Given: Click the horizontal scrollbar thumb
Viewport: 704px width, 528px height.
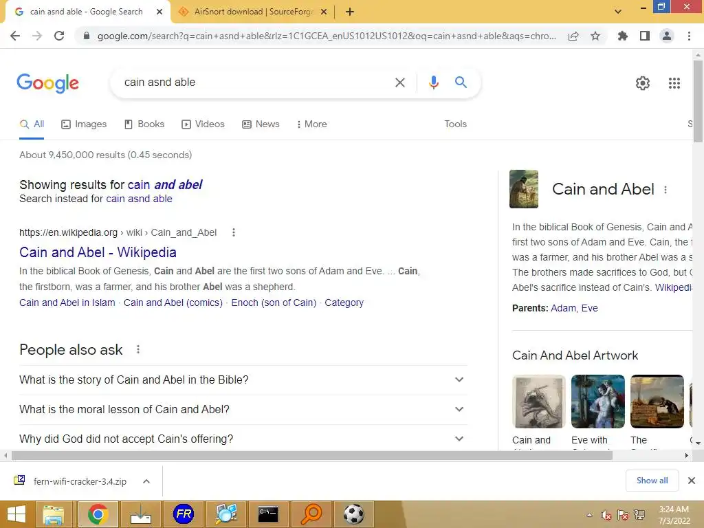Looking at the screenshot, I should [x=312, y=455].
